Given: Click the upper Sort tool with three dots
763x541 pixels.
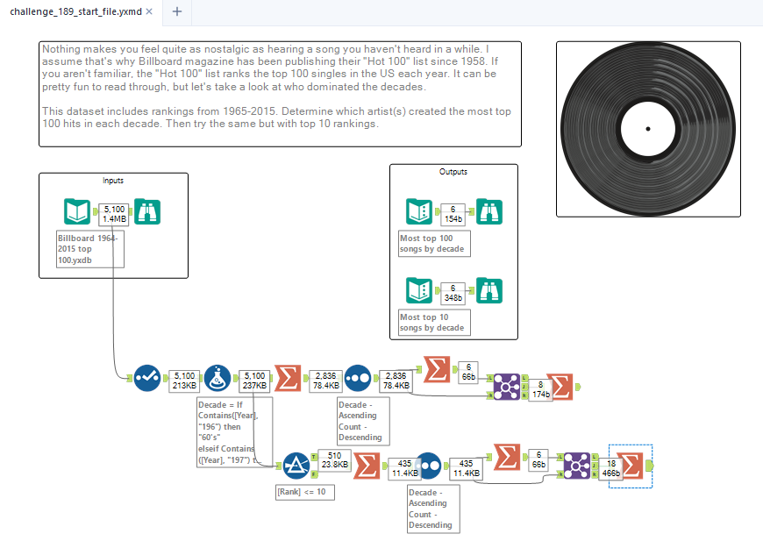Looking at the screenshot, I should (358, 378).
